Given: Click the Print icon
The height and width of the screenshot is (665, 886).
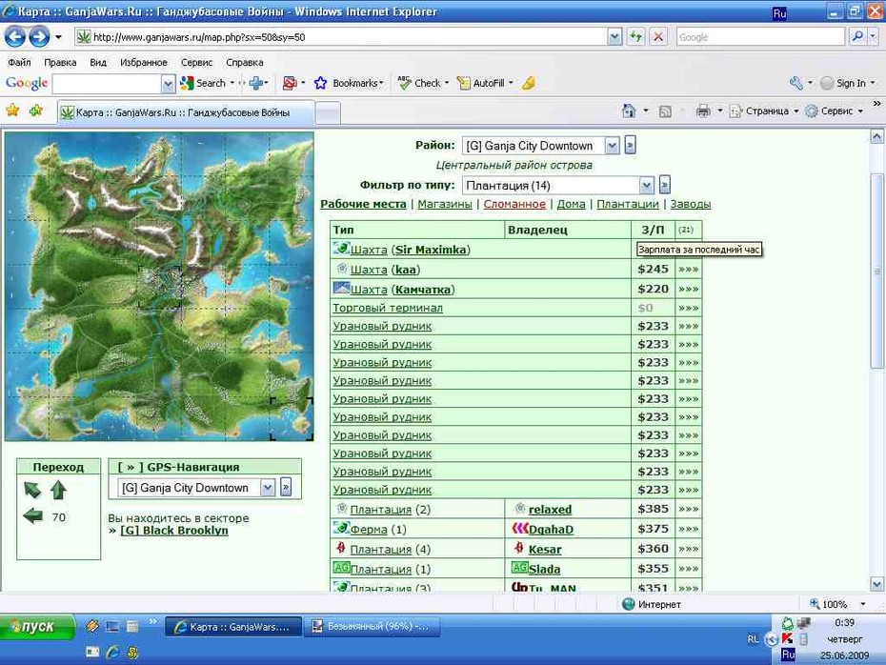Looking at the screenshot, I should click(703, 111).
